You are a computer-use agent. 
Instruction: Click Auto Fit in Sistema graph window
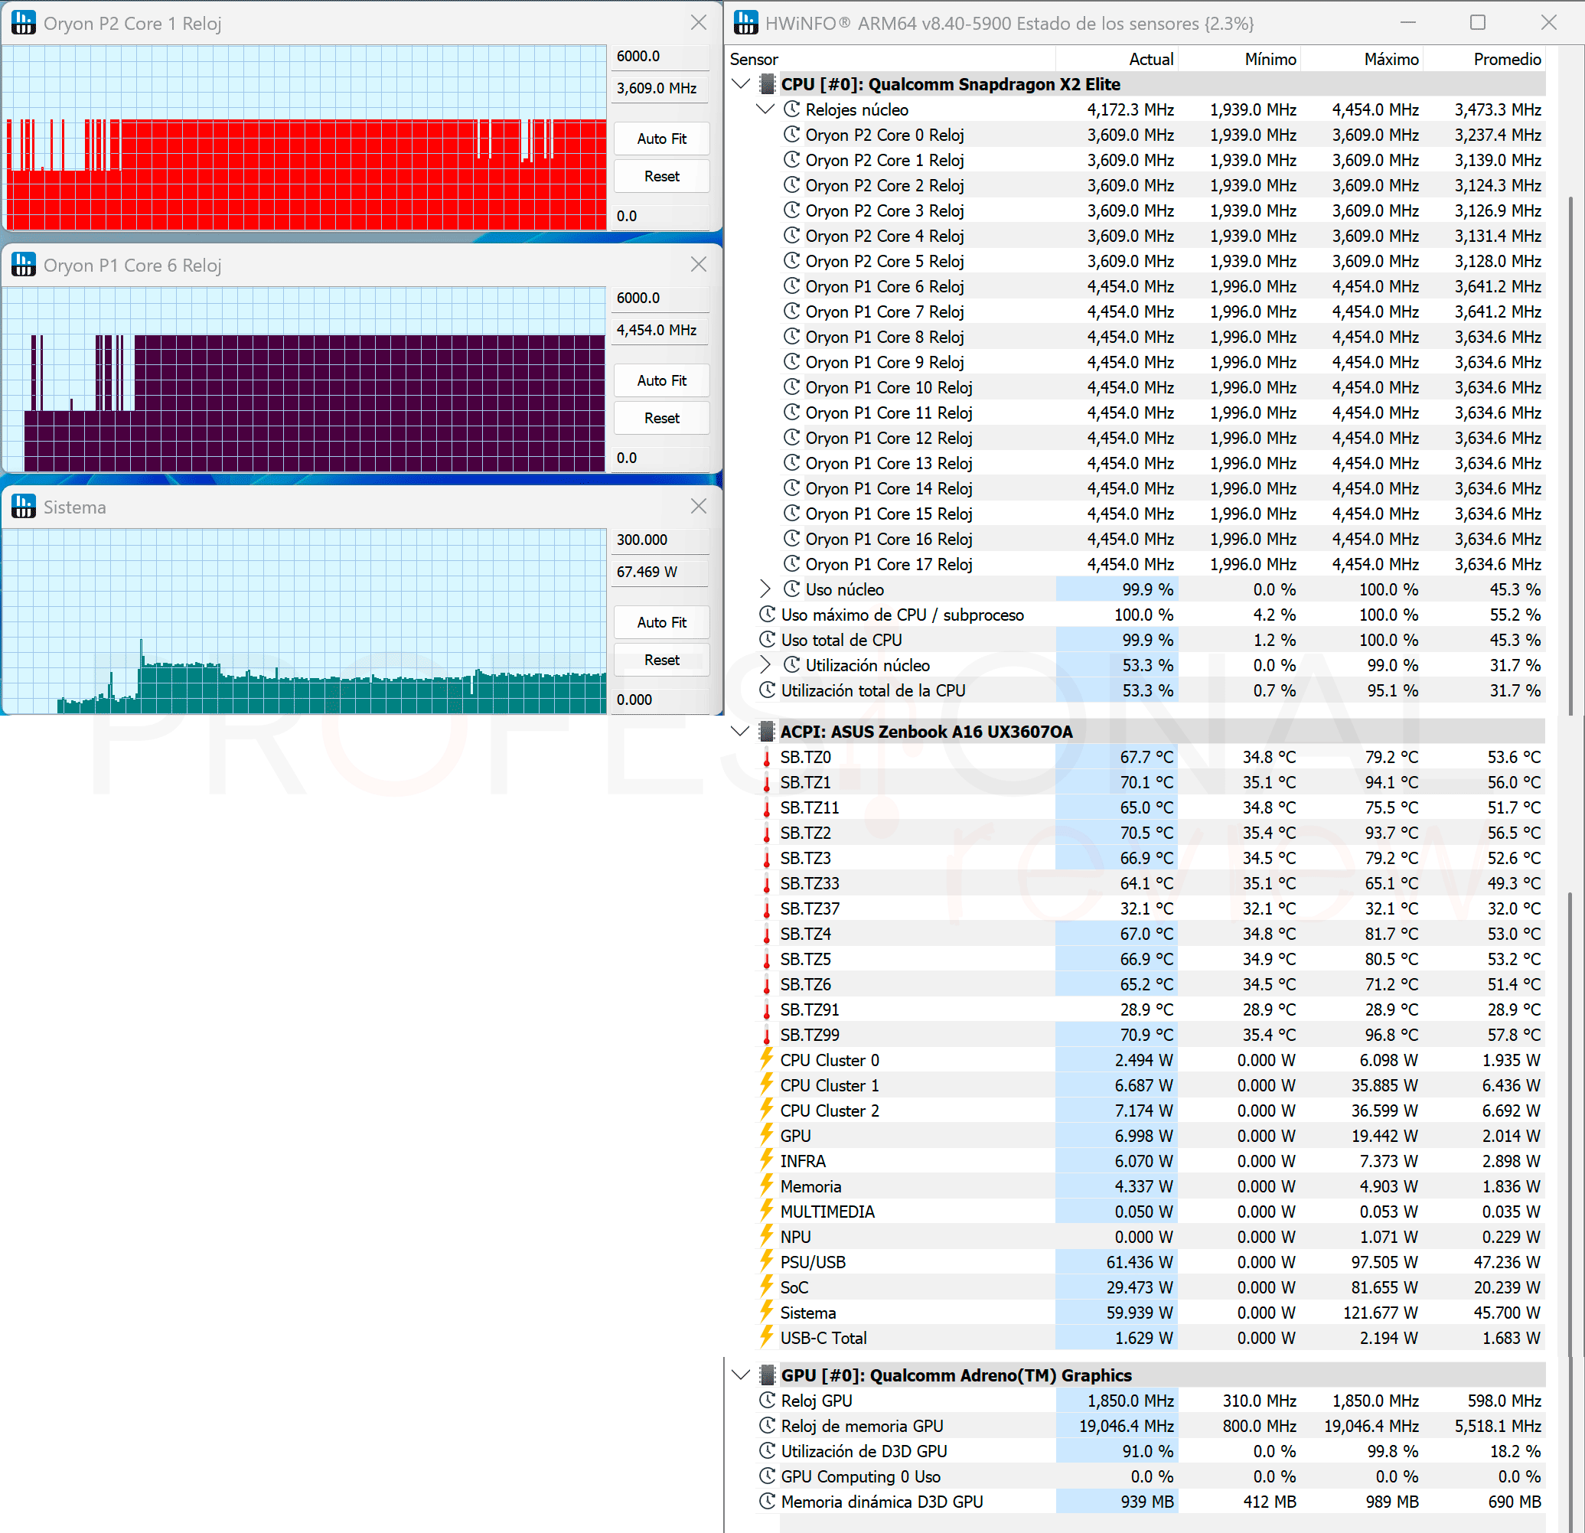click(x=661, y=621)
